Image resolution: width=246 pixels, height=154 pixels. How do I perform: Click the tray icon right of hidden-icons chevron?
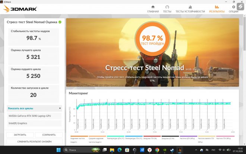[x=202, y=150]
